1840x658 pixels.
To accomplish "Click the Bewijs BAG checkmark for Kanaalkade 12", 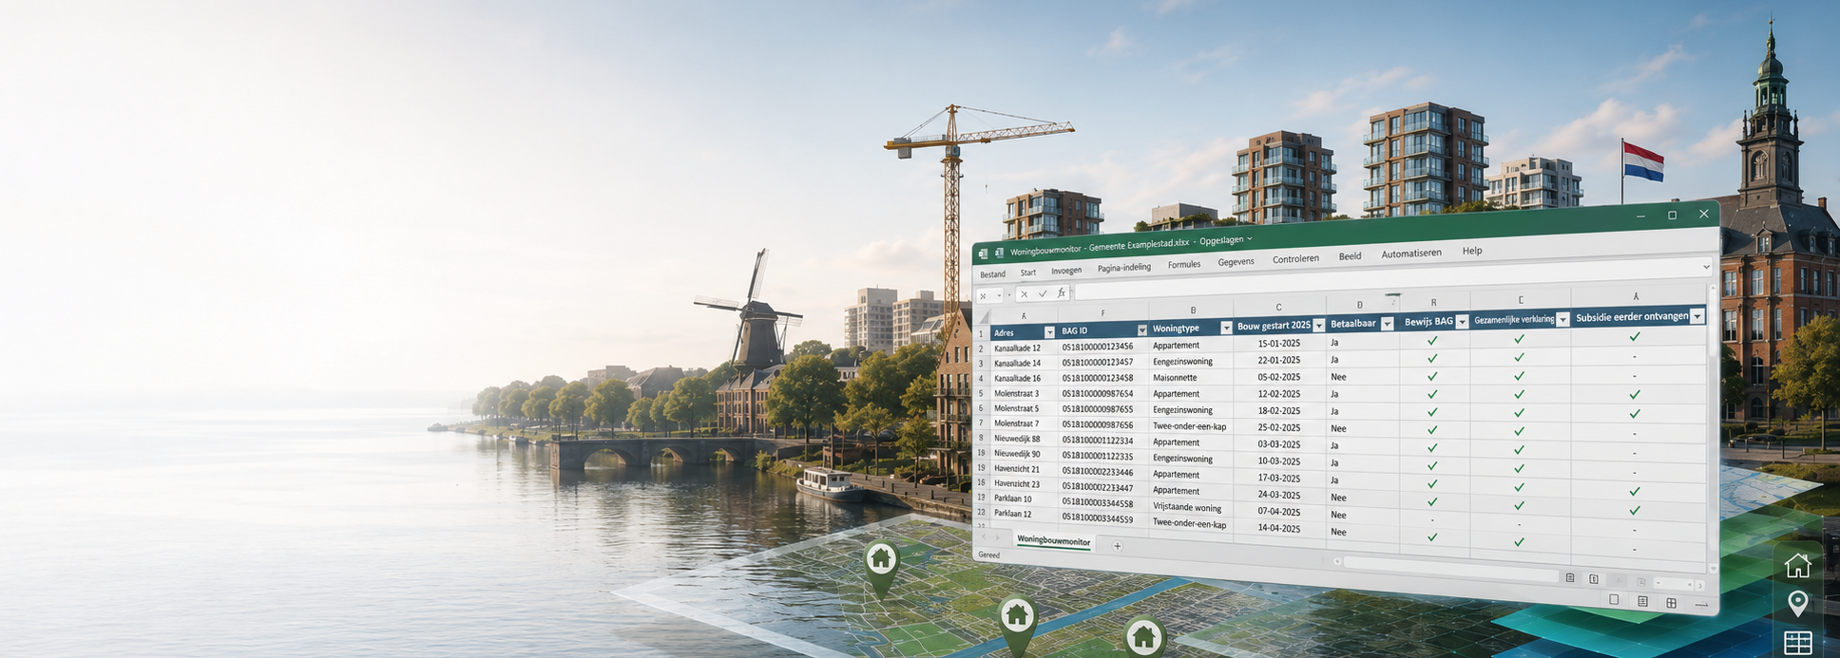I will 1432,340.
